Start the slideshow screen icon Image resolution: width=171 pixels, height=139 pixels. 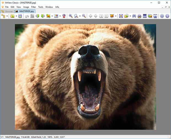click(x=112, y=16)
